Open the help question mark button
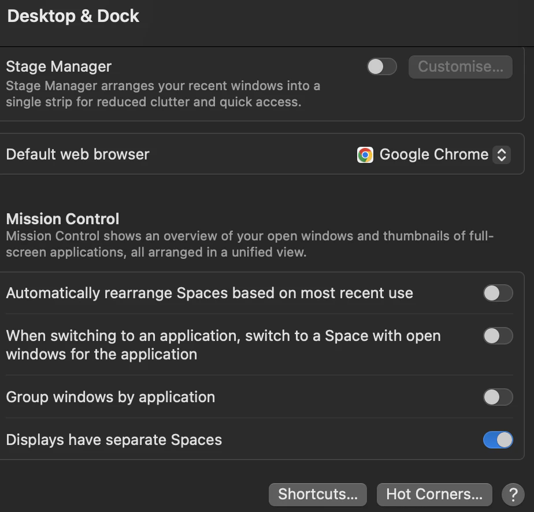 pyautogui.click(x=513, y=495)
